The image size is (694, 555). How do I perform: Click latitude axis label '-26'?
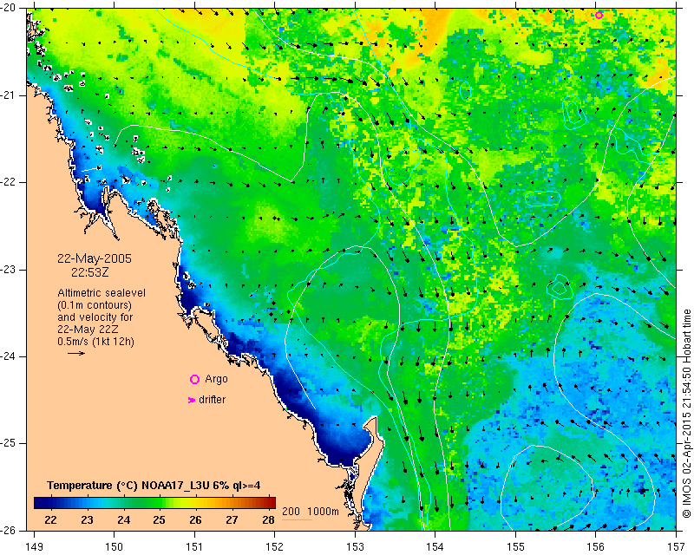click(x=9, y=530)
